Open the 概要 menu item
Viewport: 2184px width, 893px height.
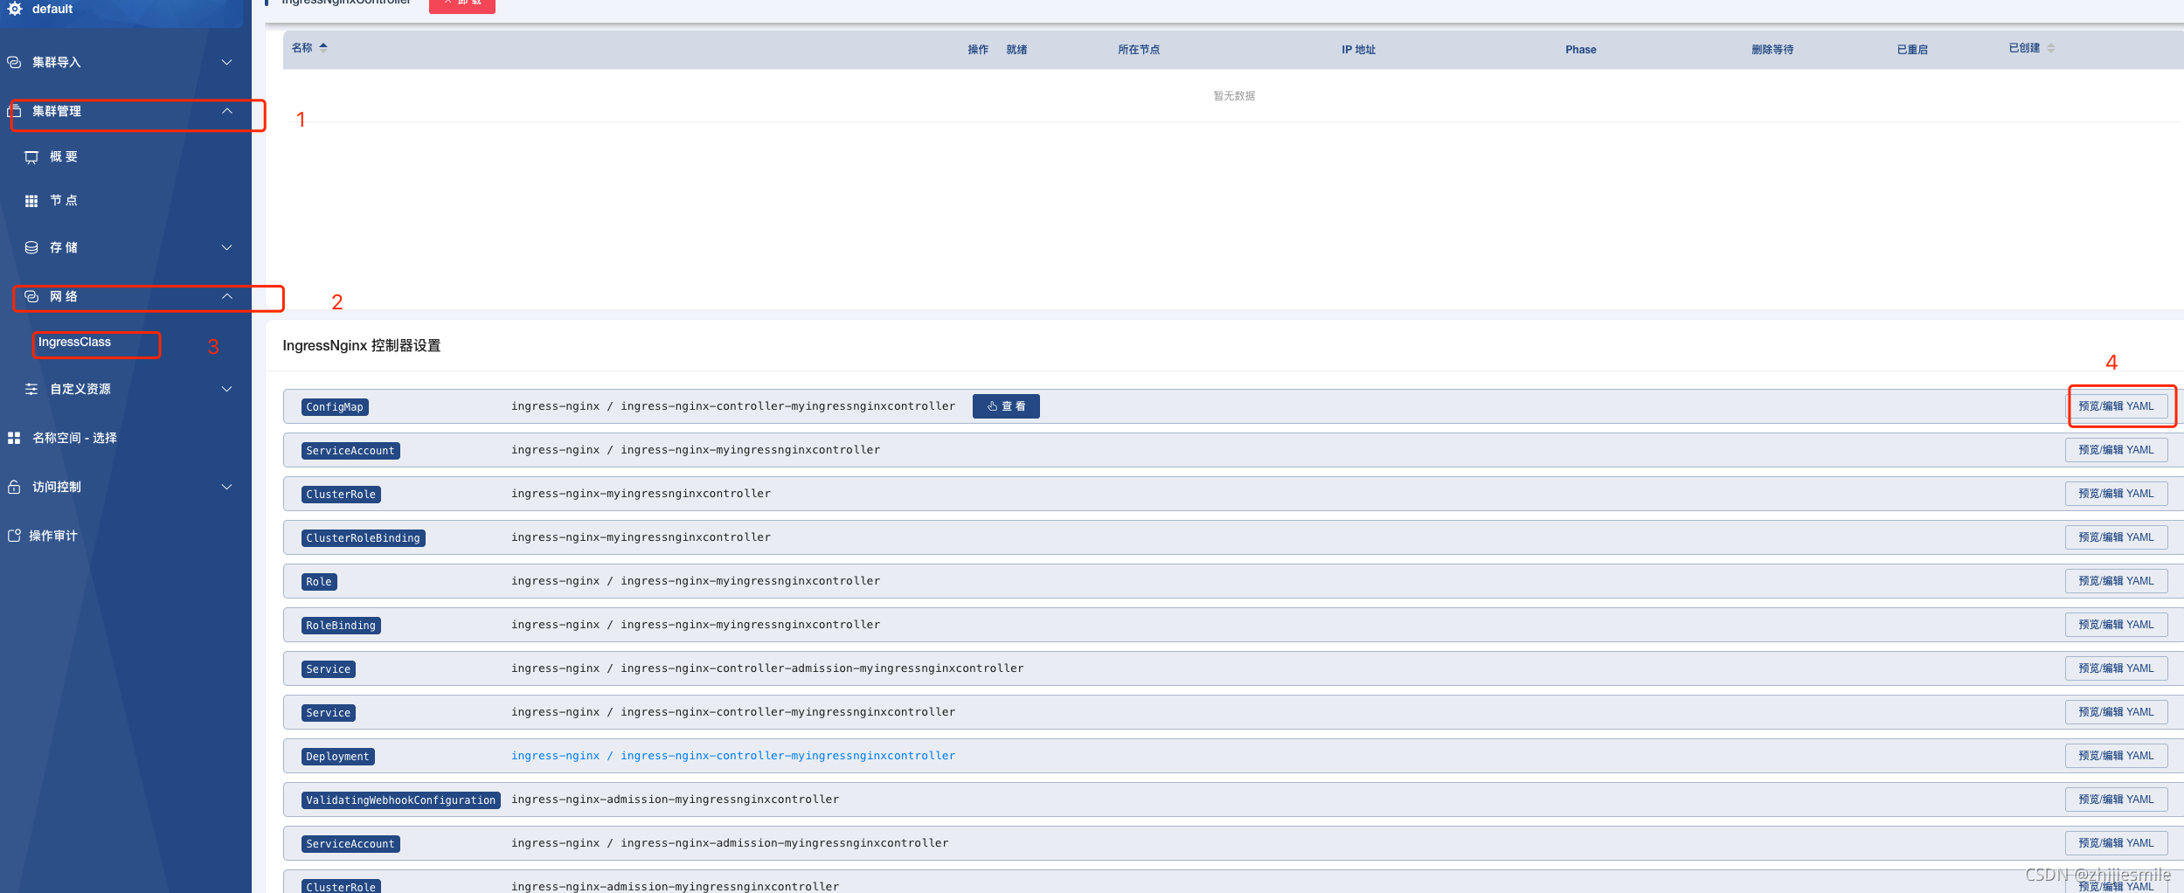pyautogui.click(x=64, y=157)
